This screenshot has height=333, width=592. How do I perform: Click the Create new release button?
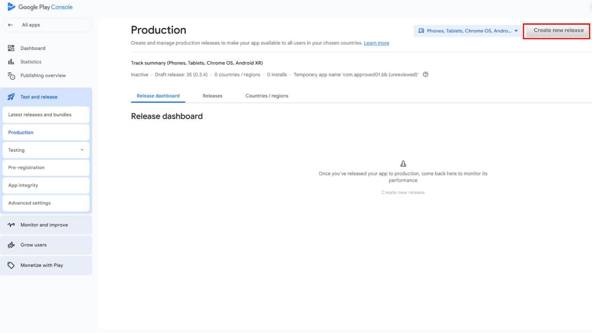point(558,30)
